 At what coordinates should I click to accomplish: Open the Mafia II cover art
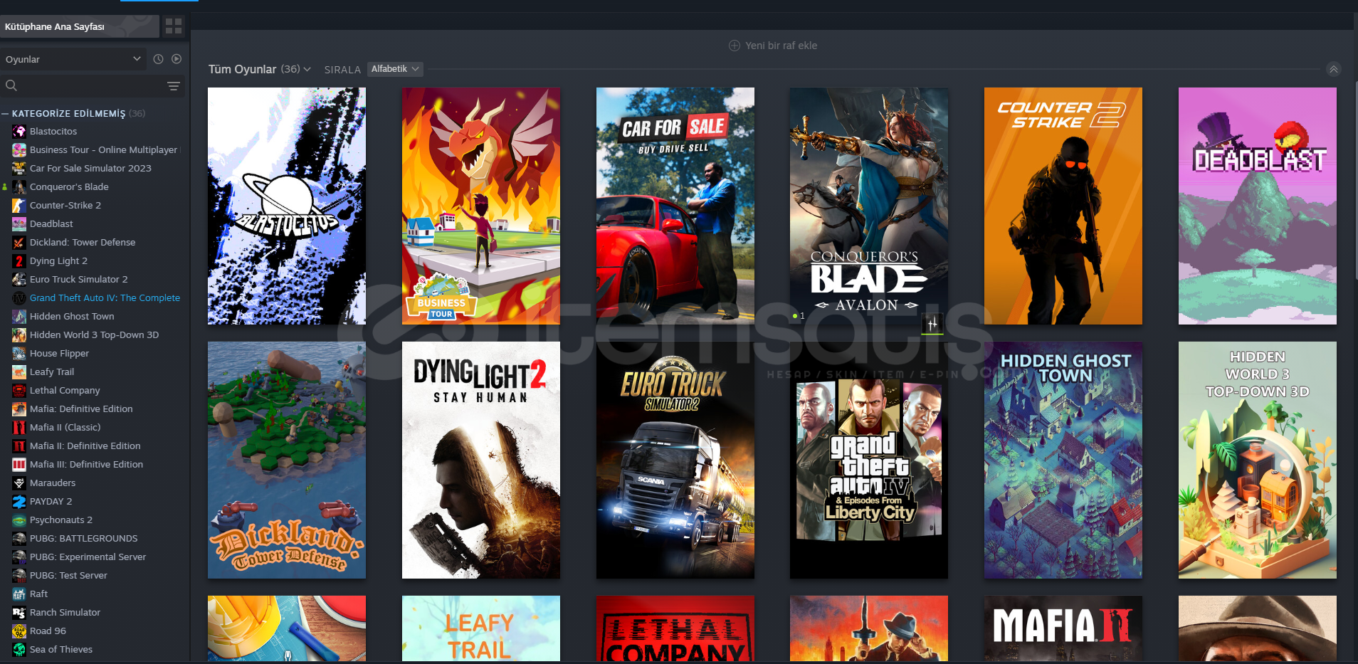pos(1063,628)
